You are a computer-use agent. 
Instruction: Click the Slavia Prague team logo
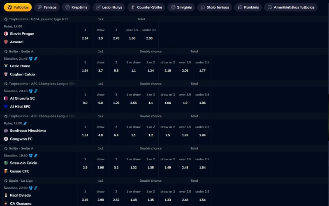tap(6, 34)
